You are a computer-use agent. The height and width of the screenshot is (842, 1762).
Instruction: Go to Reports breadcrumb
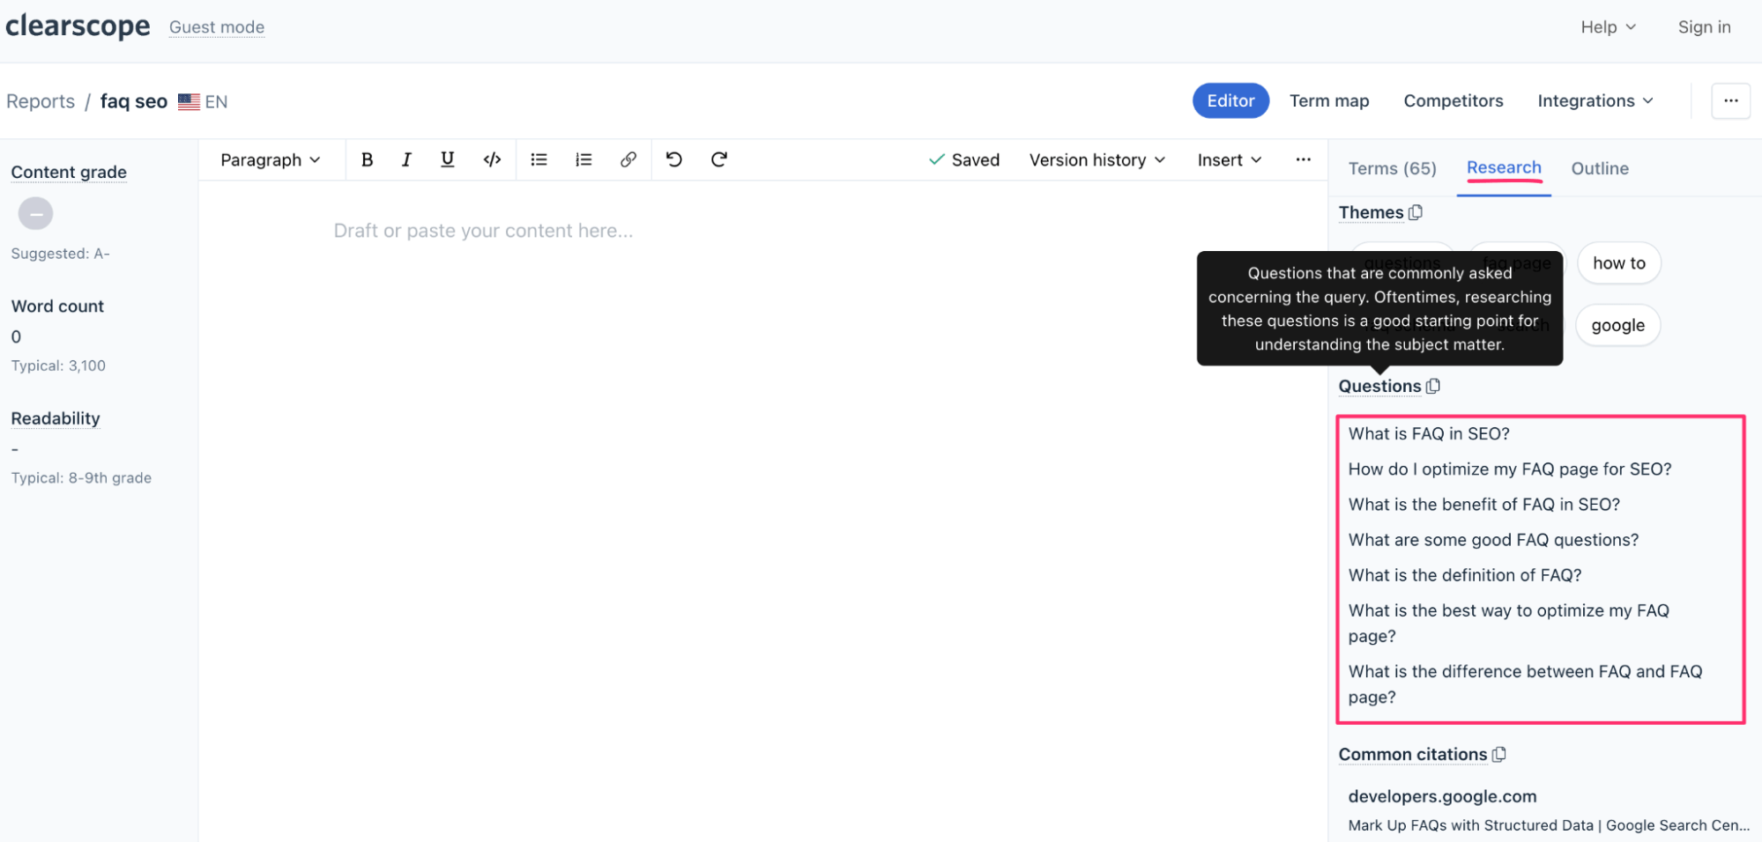click(x=41, y=101)
